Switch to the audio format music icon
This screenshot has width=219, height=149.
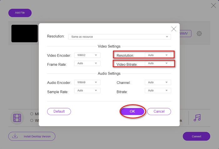197,117
